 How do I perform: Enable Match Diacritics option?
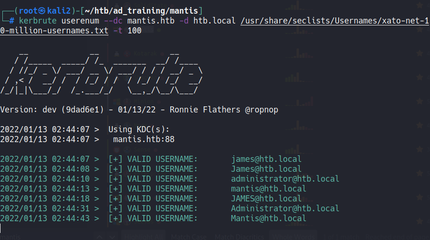click(239, 237)
